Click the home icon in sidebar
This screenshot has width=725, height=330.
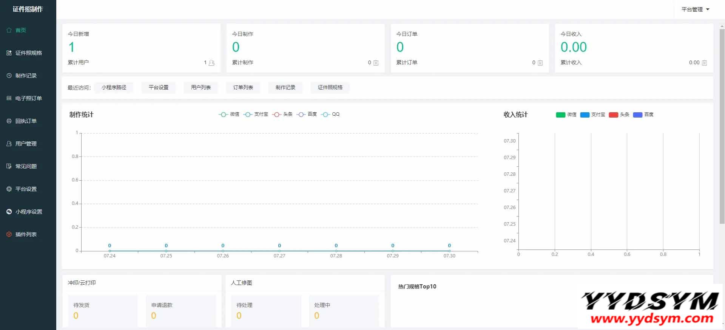tap(9, 30)
